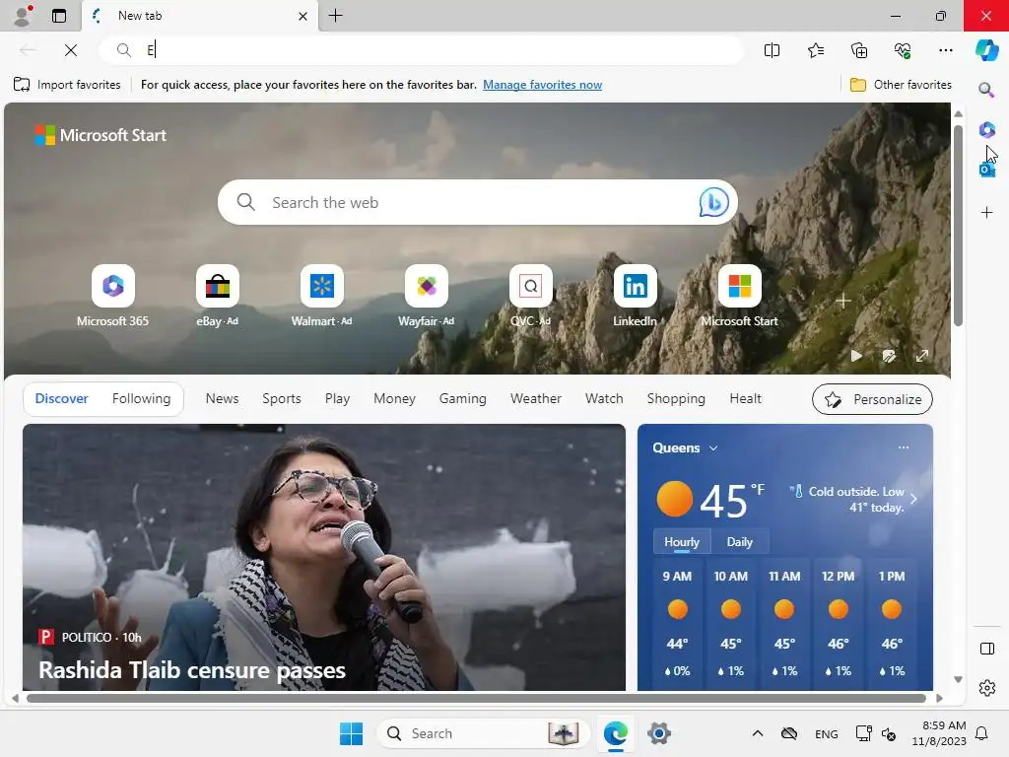Click Cold outside weather alert arrow
The width and height of the screenshot is (1009, 757).
[913, 499]
